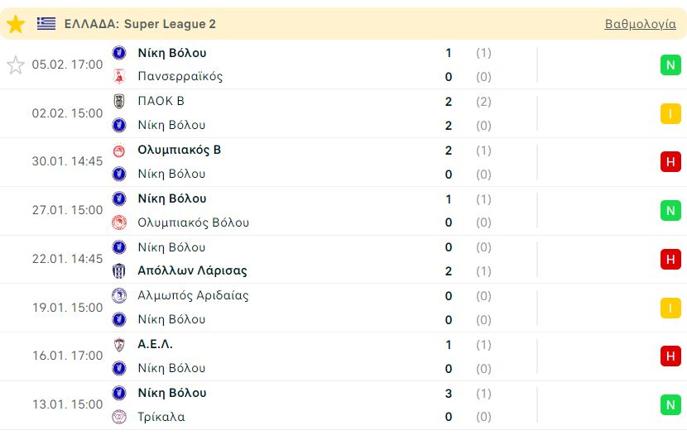Click red H loss badge for Ολυμπιακός Β match
The image size is (687, 435).
670,162
